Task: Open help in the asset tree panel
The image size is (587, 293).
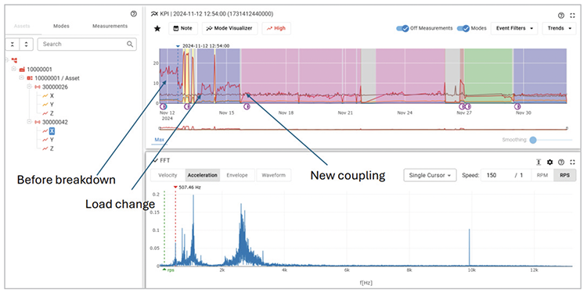Action: (134, 14)
